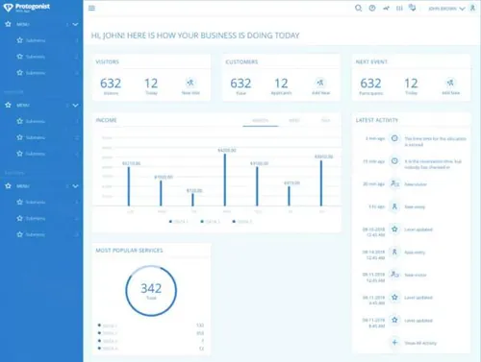Open the chat messages icon in top bar
The height and width of the screenshot is (362, 481).
tap(413, 8)
